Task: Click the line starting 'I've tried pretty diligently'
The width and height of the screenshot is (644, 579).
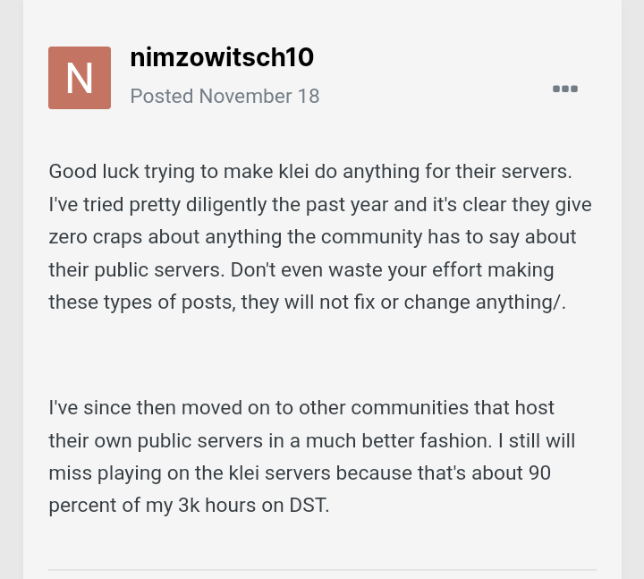Action: coord(320,204)
